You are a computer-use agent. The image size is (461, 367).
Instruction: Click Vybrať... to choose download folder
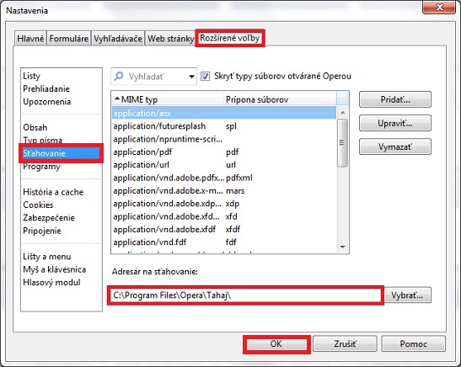pyautogui.click(x=408, y=295)
